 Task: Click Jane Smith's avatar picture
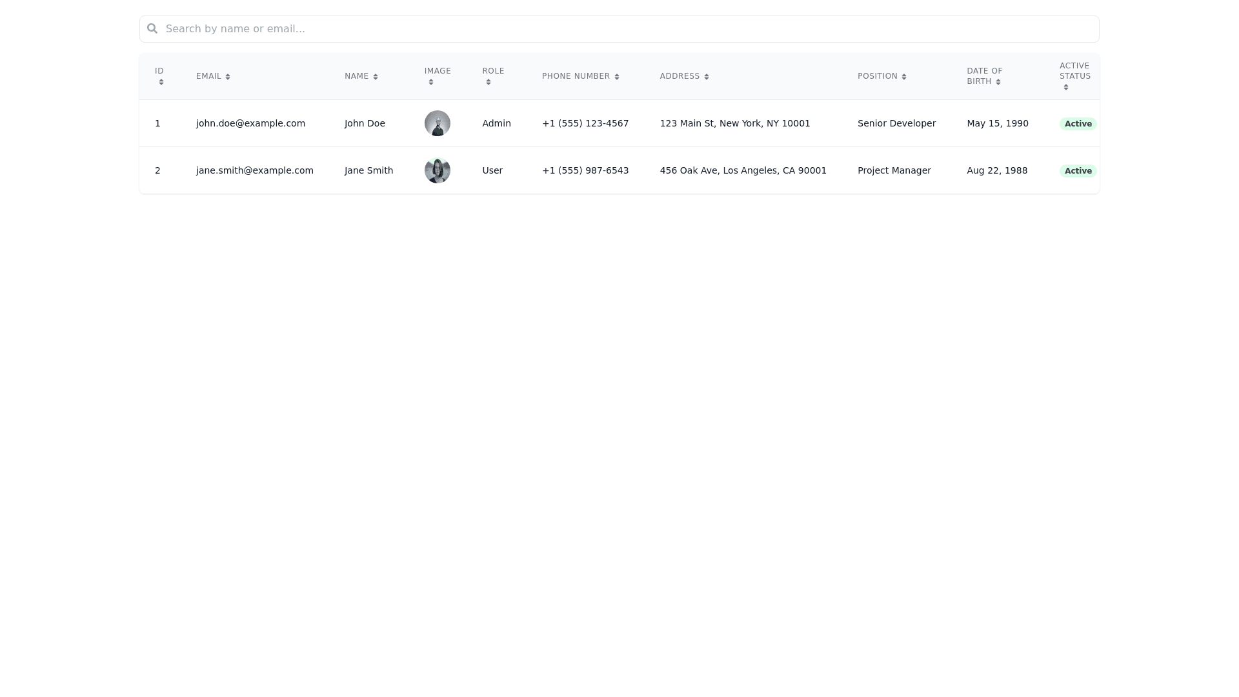(x=438, y=170)
